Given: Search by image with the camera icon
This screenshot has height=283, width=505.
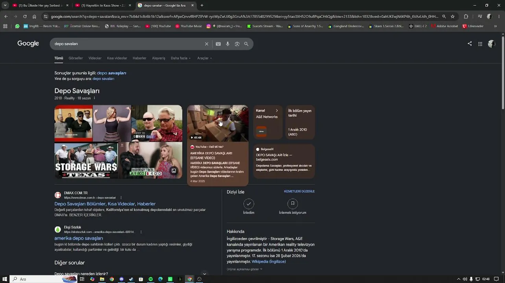Looking at the screenshot, I should coord(237,44).
